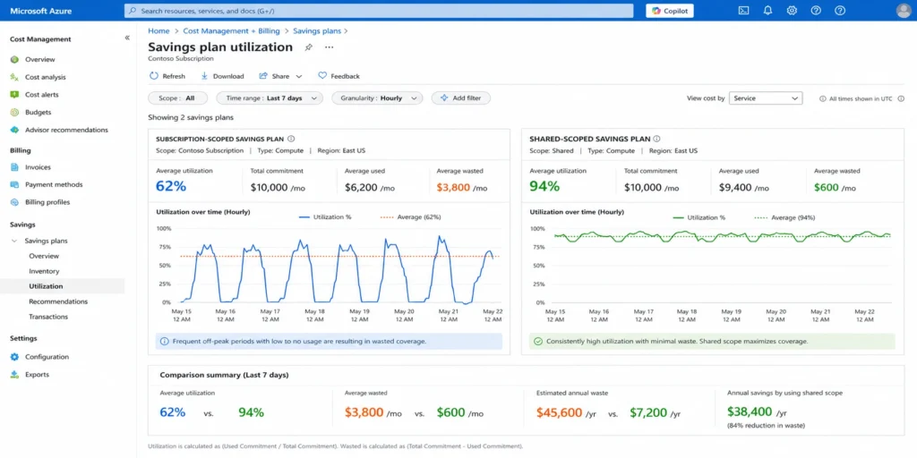Toggle green Utilization % legend in shared chart
Image resolution: width=917 pixels, height=458 pixels.
(x=698, y=217)
